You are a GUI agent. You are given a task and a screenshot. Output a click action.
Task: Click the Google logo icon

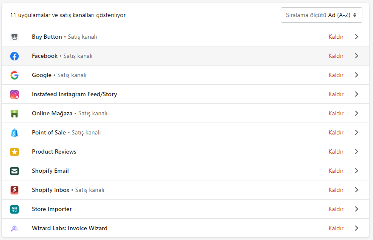(14, 75)
